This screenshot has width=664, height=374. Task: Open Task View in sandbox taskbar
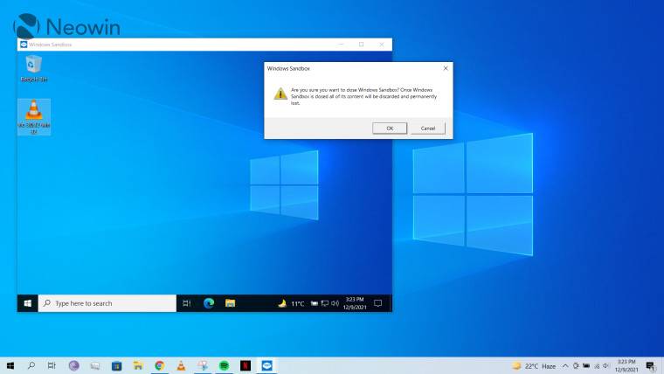(x=187, y=303)
